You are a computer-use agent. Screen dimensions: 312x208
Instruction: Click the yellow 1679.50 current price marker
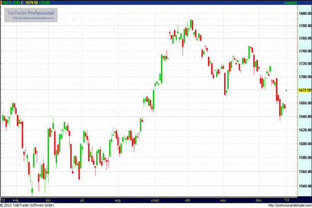click(x=304, y=90)
